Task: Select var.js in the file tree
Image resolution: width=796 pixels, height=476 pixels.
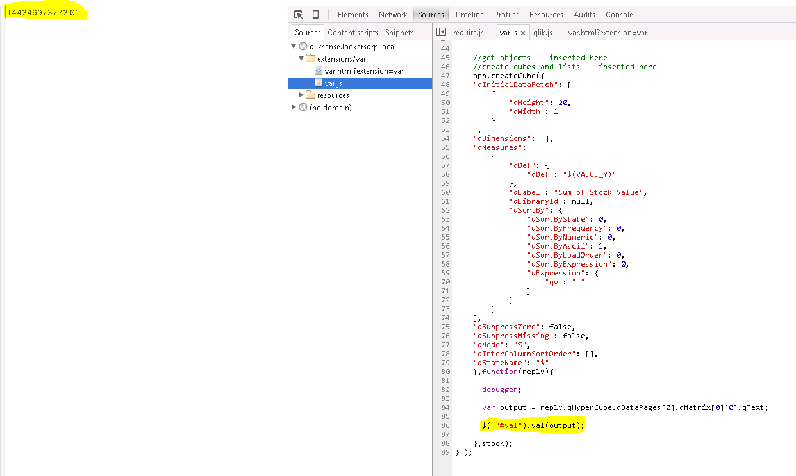Action: tap(332, 83)
